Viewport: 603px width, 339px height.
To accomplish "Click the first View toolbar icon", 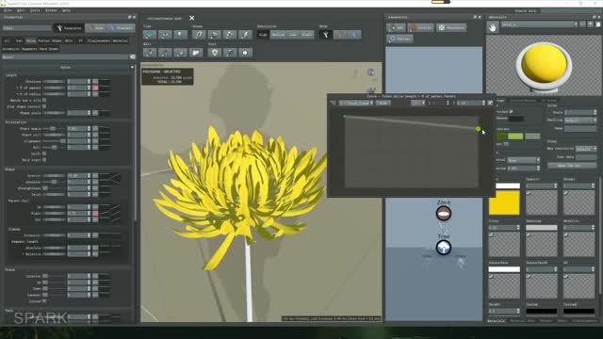I will [x=150, y=35].
